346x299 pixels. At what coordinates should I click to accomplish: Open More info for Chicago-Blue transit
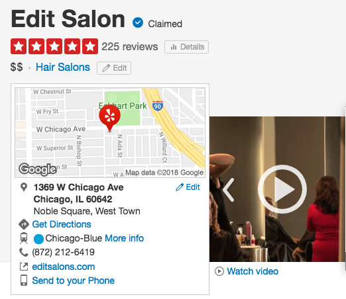124,238
